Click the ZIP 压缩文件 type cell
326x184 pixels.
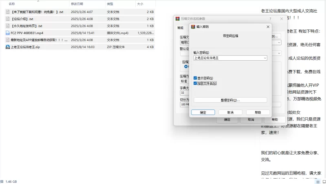tap(116, 47)
